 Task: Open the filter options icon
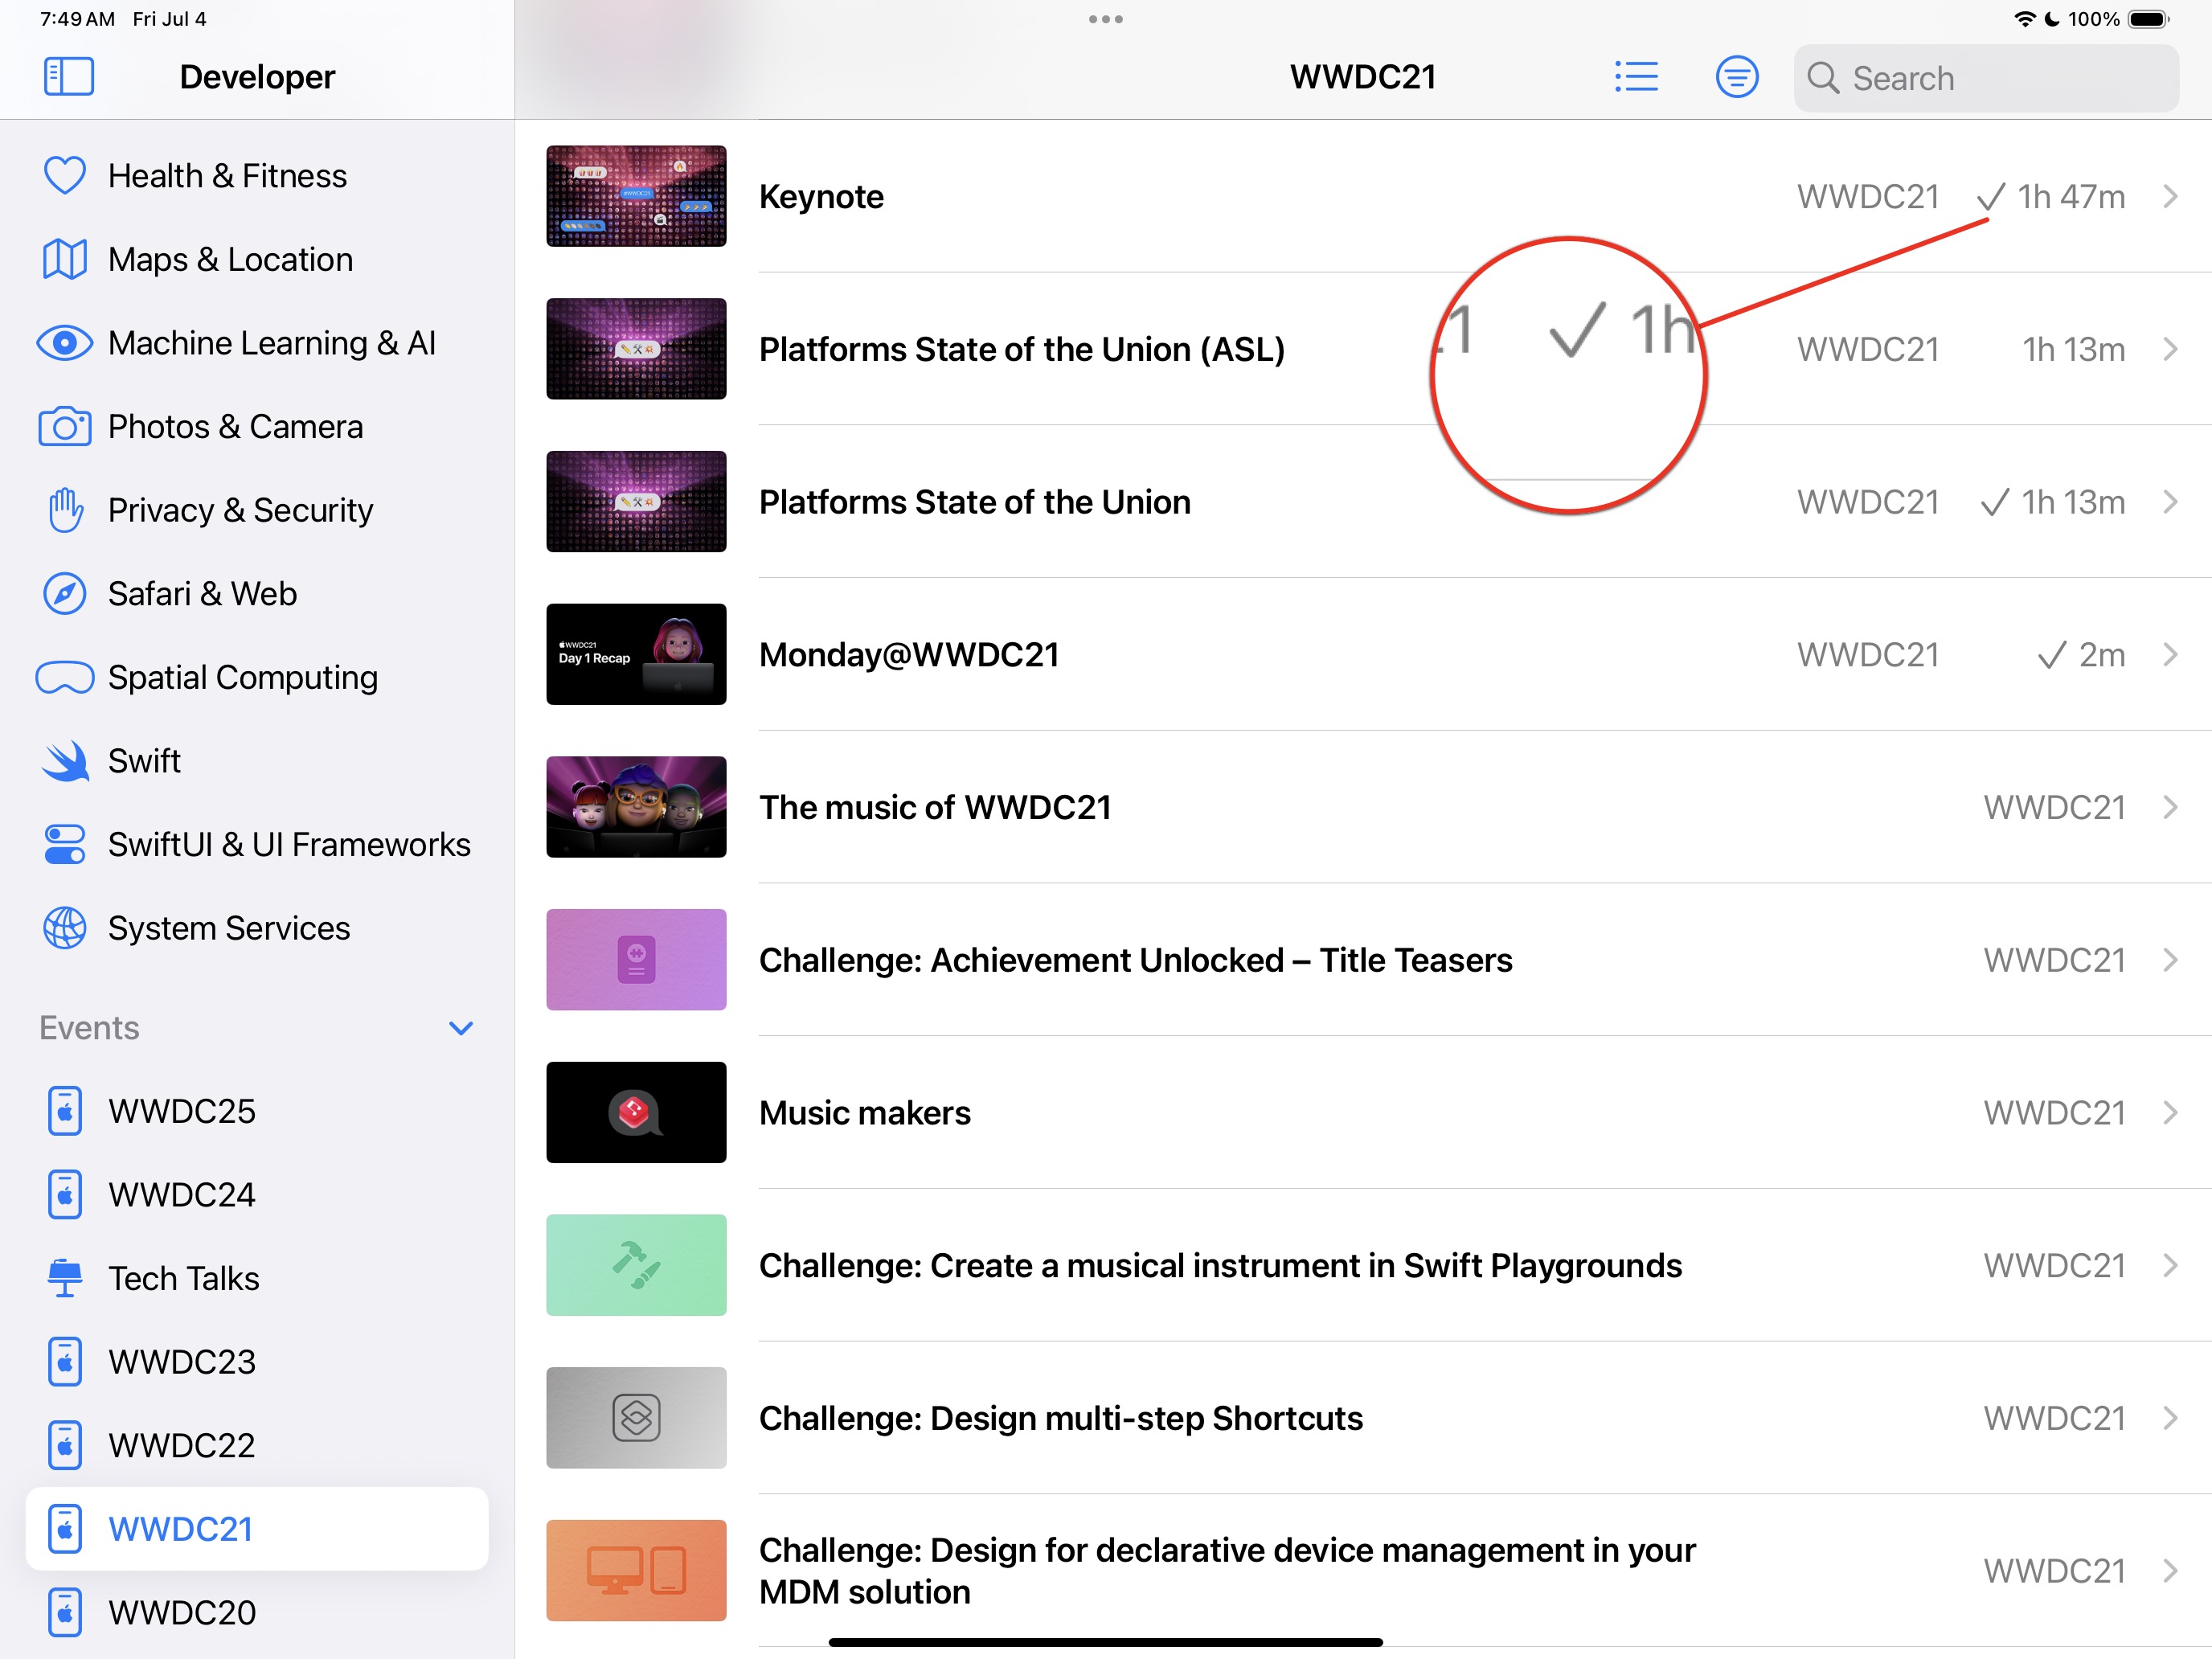pyautogui.click(x=1737, y=77)
